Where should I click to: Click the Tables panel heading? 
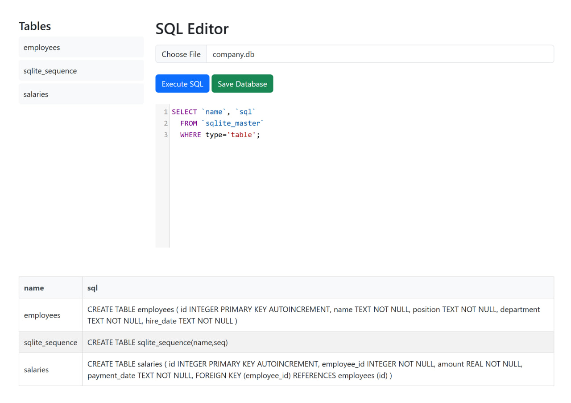pos(35,26)
